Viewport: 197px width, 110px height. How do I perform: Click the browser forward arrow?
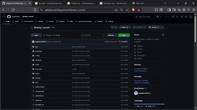pos(8,10)
